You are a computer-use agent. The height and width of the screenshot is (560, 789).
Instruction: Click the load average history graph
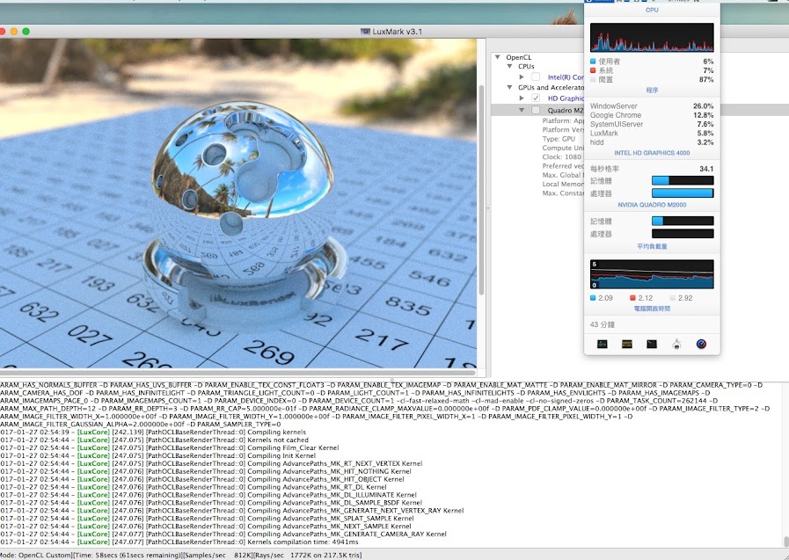[652, 274]
